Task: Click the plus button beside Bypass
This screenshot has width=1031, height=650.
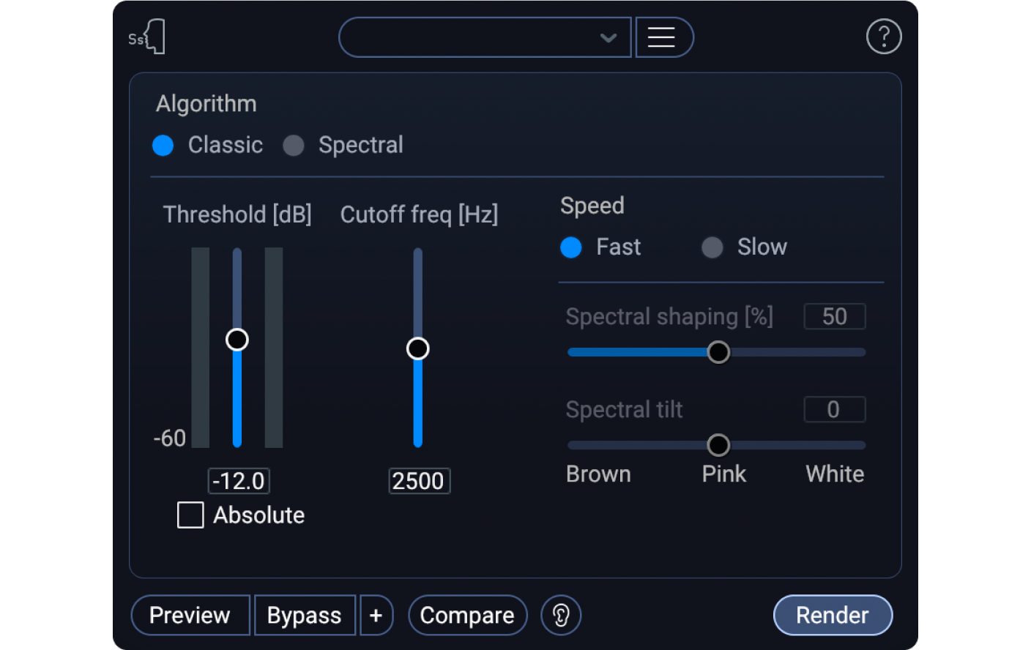Action: point(376,615)
